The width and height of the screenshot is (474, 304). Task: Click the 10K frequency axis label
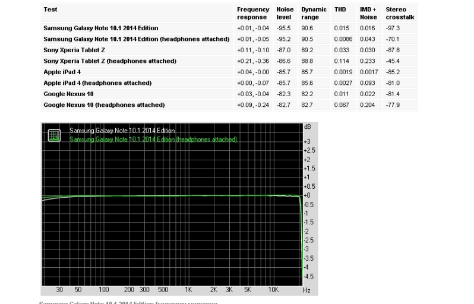273,290
